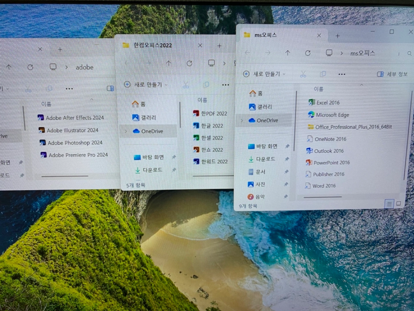This screenshot has width=414, height=311.
Task: Open 새로 만들기 dropdown in ms오피스 window
Action: (x=264, y=74)
